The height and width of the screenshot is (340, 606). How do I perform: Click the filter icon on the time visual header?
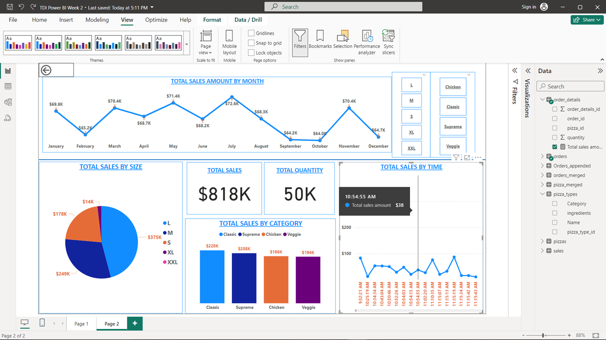tap(456, 158)
